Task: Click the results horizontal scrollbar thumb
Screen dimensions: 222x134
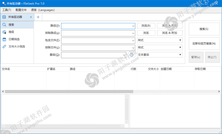Action: [x=69, y=92]
